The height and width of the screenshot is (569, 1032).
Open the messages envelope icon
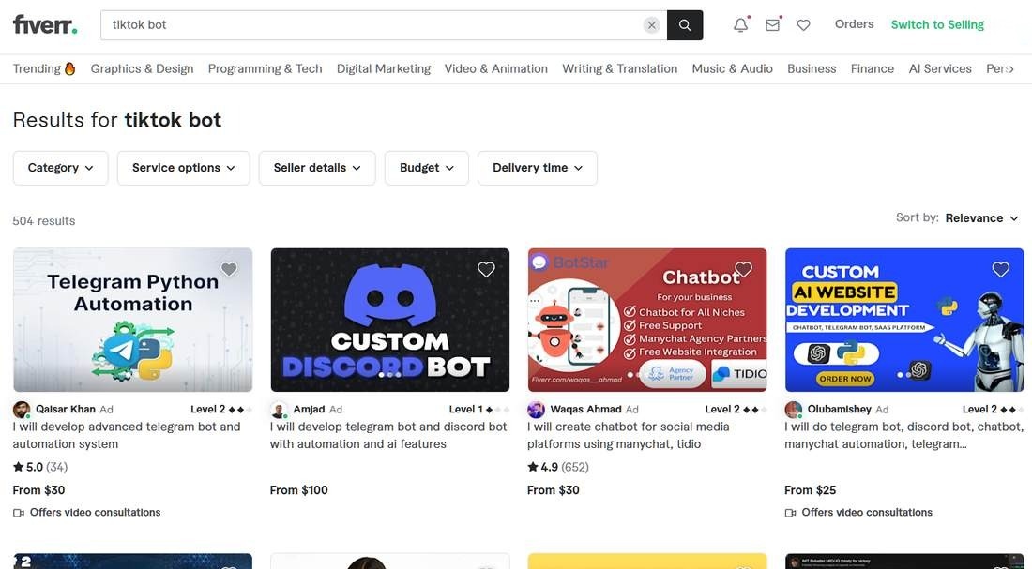(773, 25)
